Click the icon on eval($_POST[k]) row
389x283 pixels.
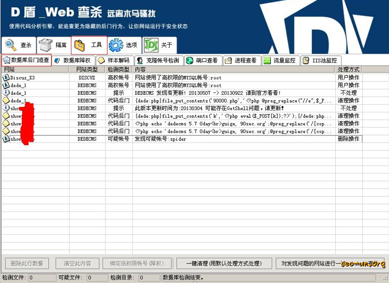tap(6, 116)
